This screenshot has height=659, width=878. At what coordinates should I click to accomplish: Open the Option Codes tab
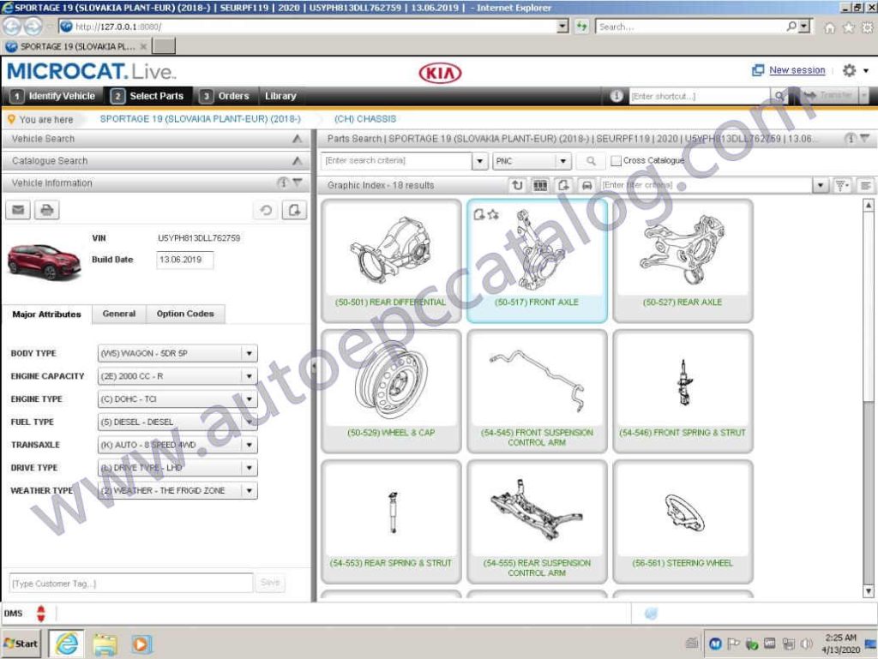coord(185,314)
